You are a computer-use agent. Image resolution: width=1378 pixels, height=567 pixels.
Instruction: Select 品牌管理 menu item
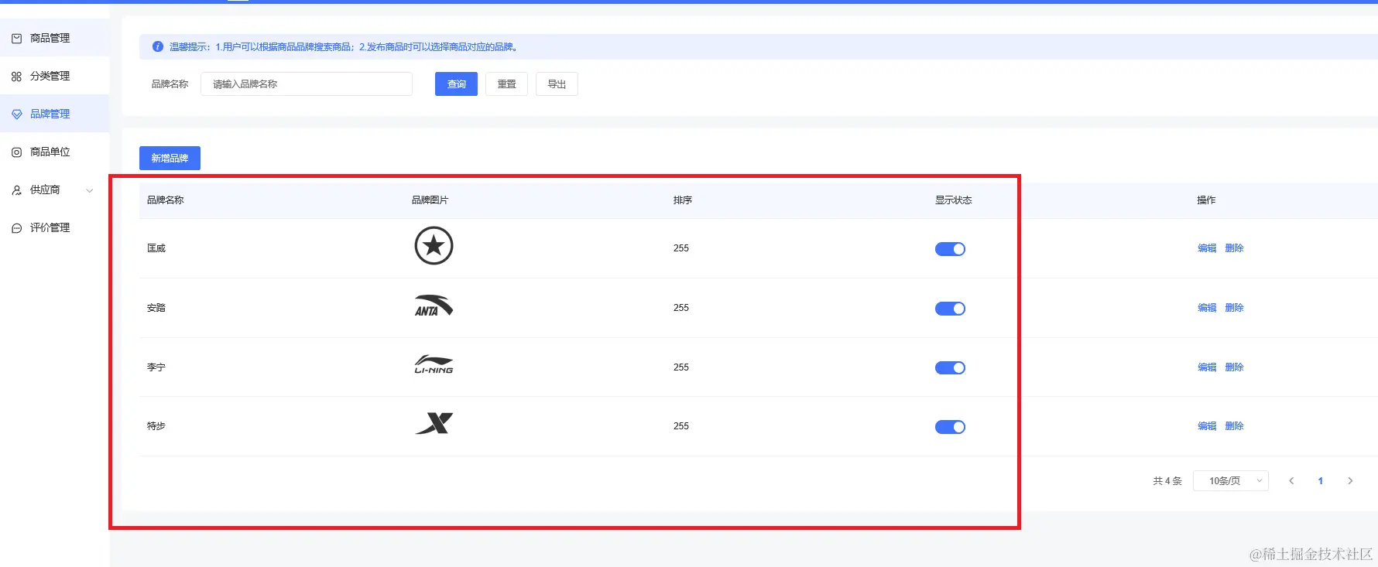click(54, 114)
